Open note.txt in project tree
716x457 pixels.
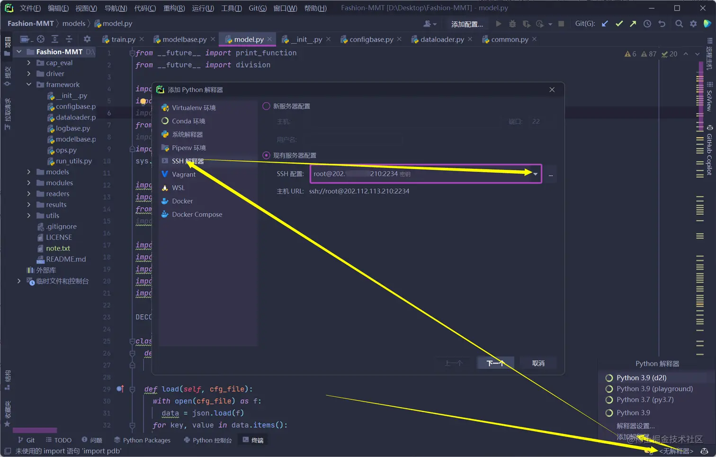[x=58, y=248]
